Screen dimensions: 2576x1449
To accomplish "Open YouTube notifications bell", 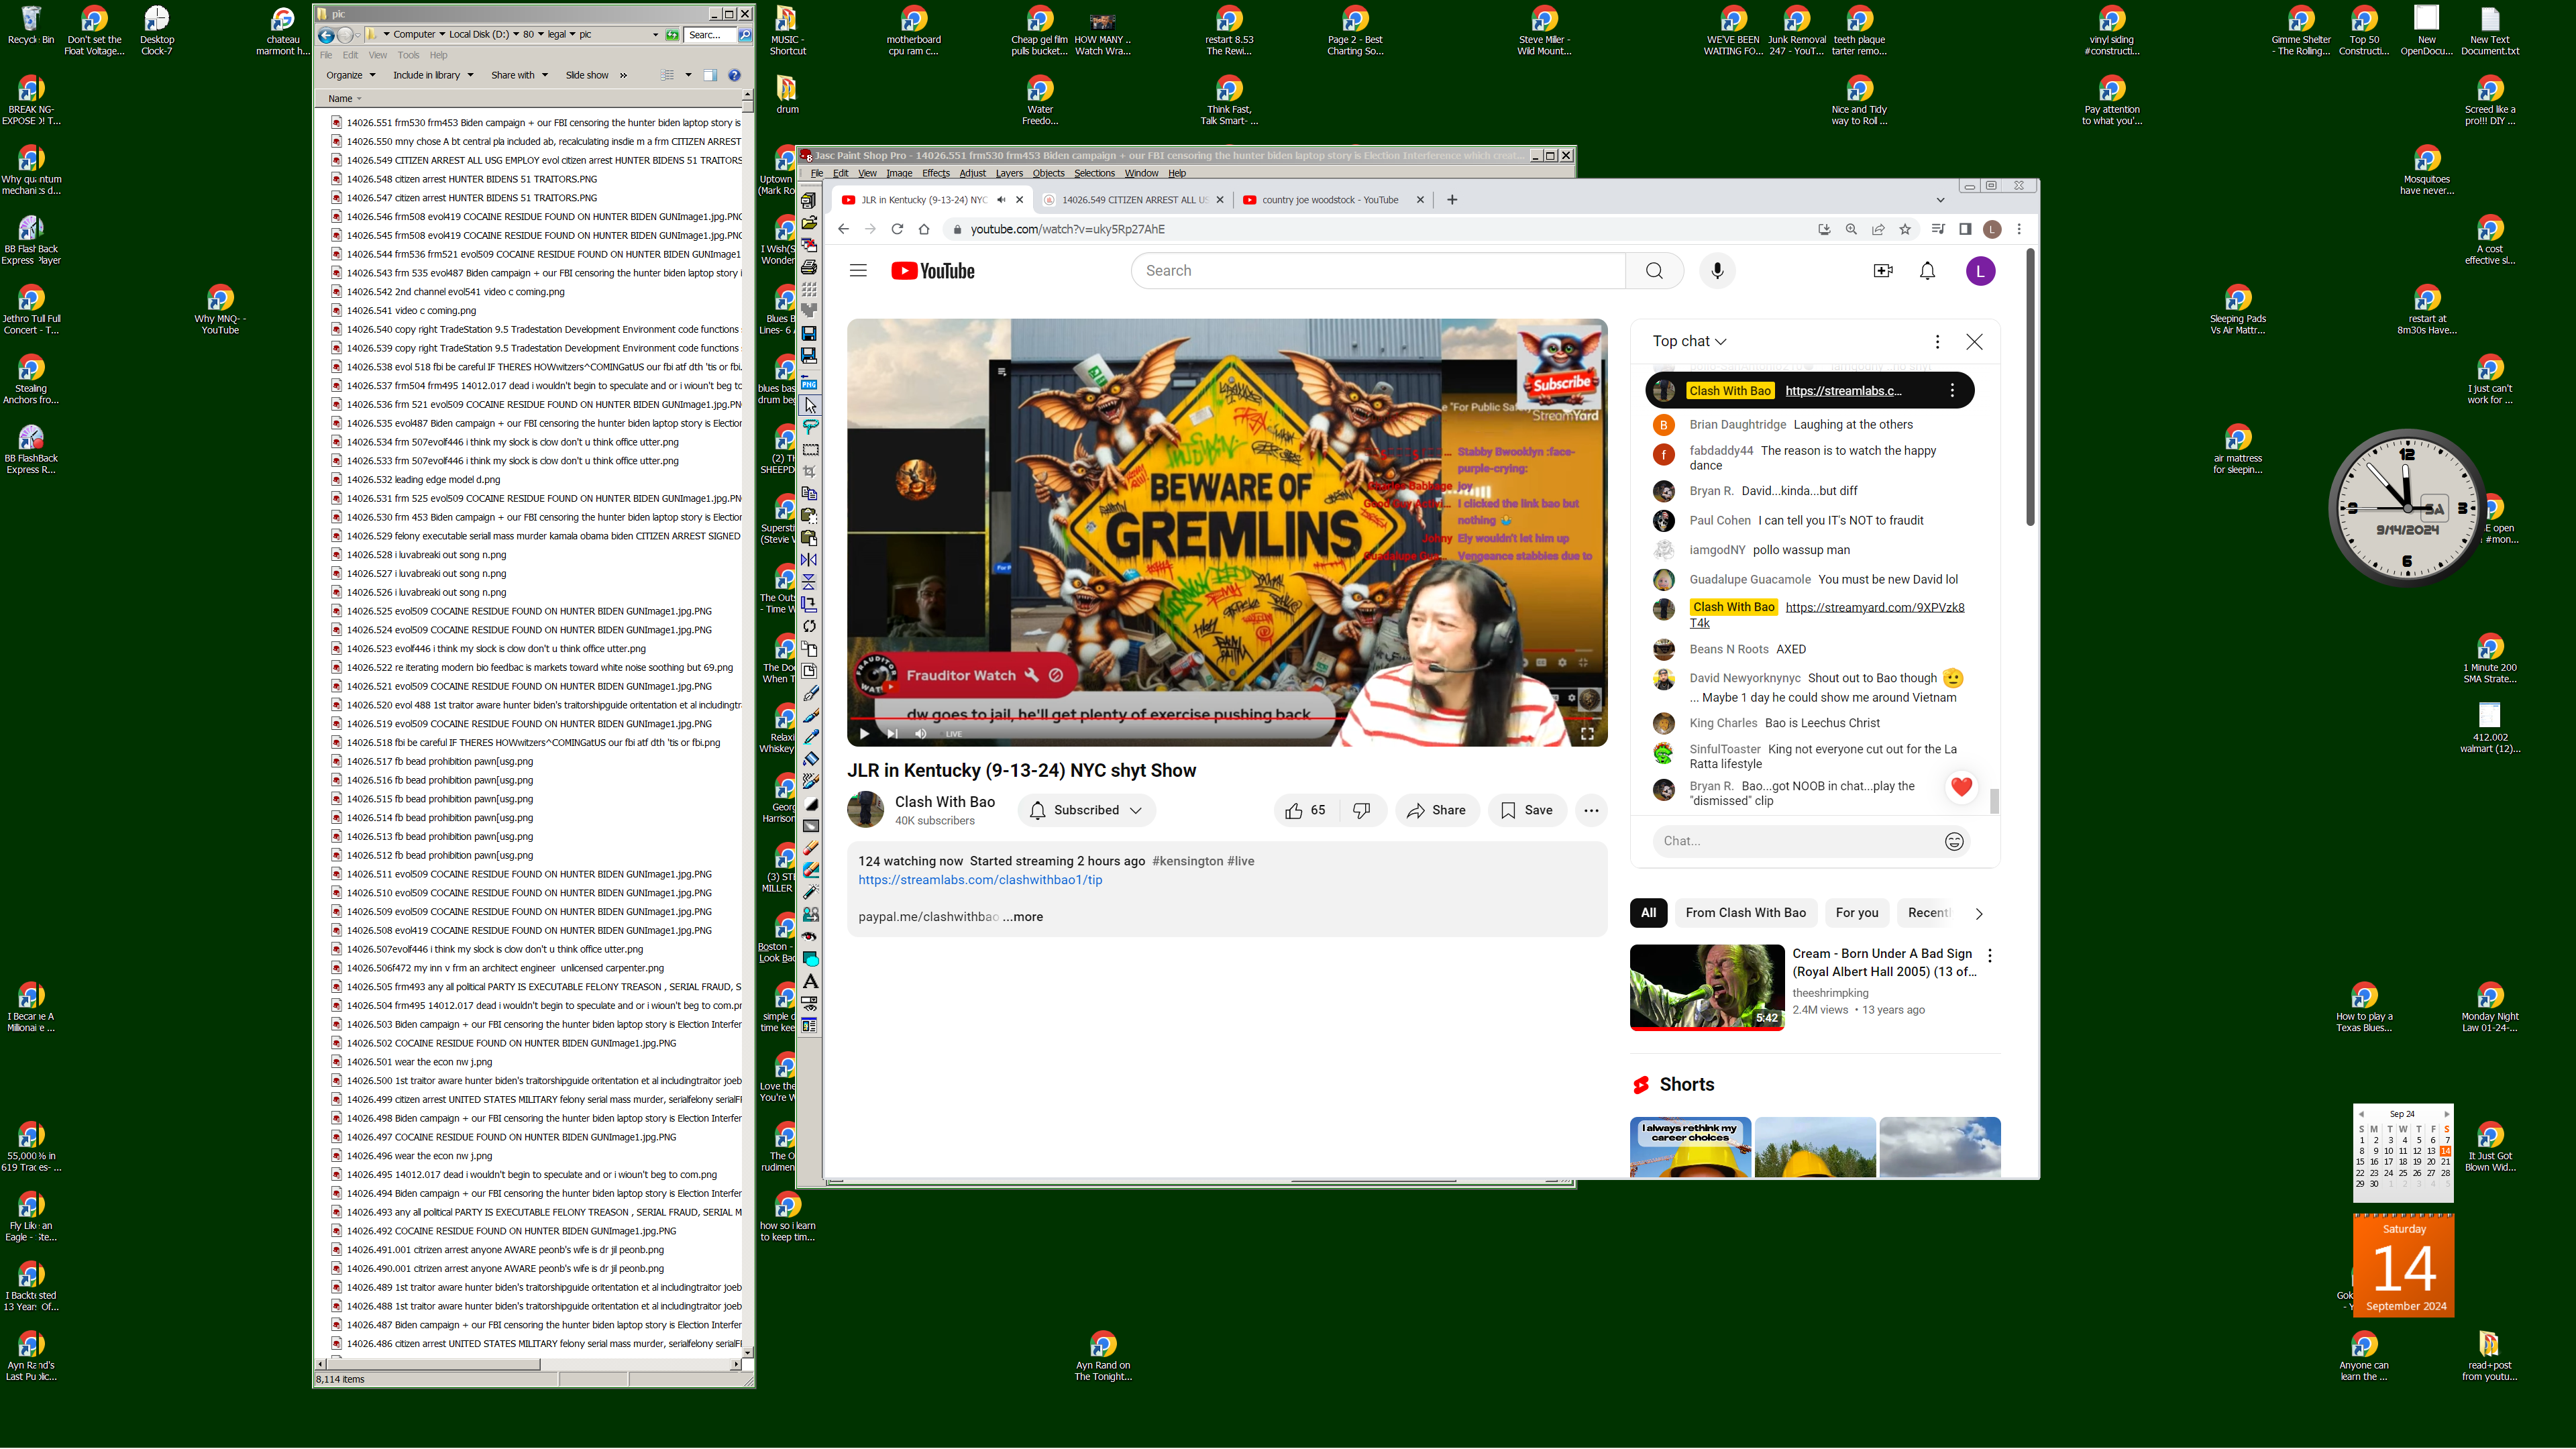I will point(1927,271).
